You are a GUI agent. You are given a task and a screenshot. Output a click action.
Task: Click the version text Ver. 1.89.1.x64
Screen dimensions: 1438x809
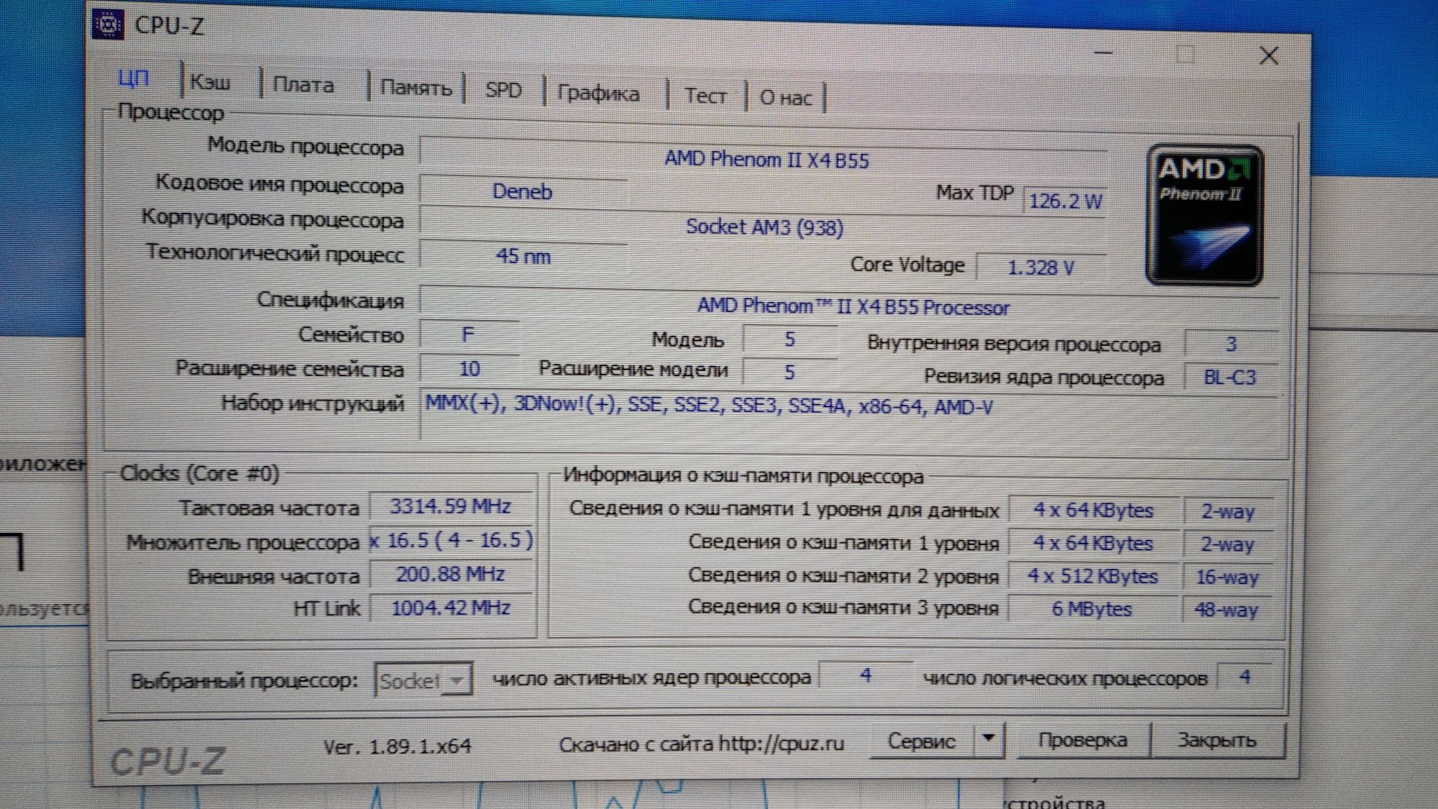[397, 746]
